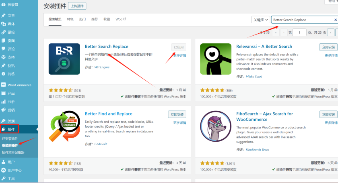338x183 pixels.
Task: Click the 文章 pin icon in sidebar
Action: coord(4,16)
